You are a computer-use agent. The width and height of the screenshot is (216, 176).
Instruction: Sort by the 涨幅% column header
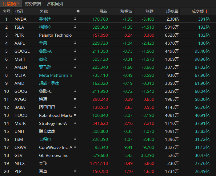(x=126, y=11)
